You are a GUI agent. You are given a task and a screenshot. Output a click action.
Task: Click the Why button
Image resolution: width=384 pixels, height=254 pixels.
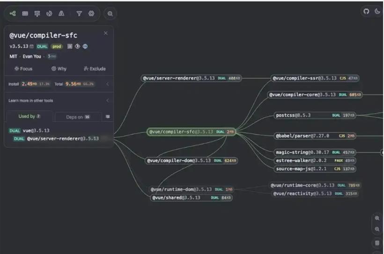pos(59,69)
